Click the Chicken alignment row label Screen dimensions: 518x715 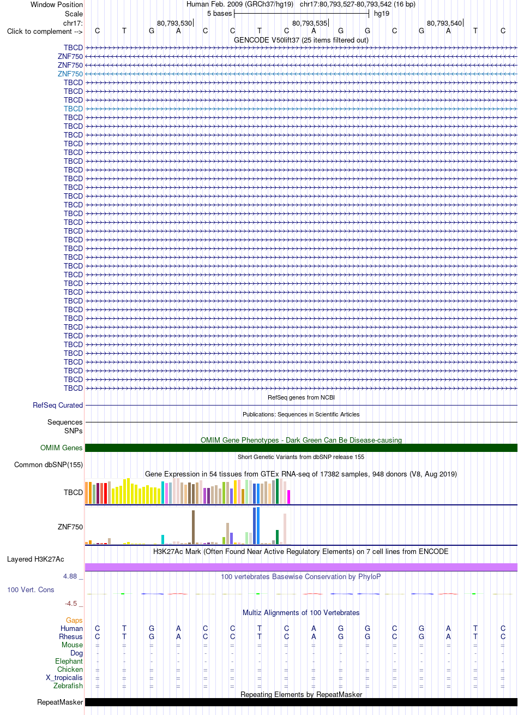70,670
